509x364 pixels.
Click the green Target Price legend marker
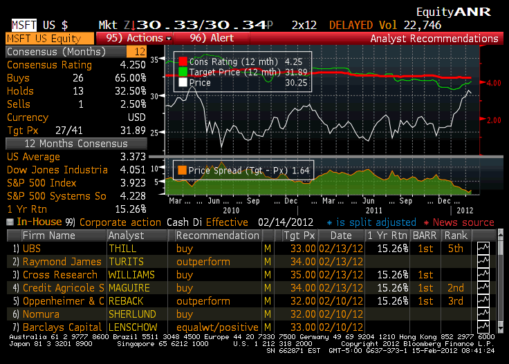click(x=183, y=72)
